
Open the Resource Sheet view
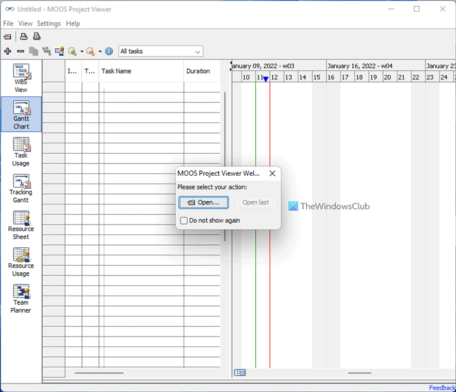[21, 225]
